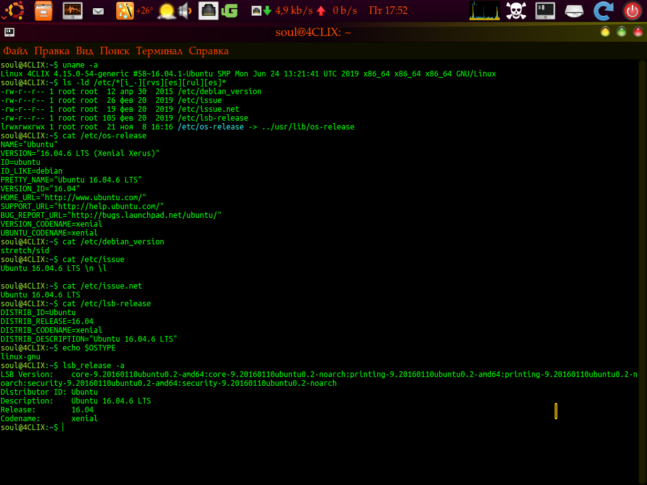The height and width of the screenshot is (485, 647).
Task: Open the weather sun and cloud indicator
Action: click(x=167, y=11)
